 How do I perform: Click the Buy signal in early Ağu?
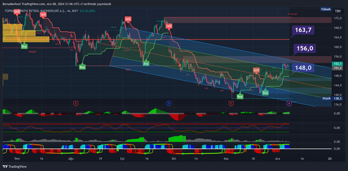point(82,67)
